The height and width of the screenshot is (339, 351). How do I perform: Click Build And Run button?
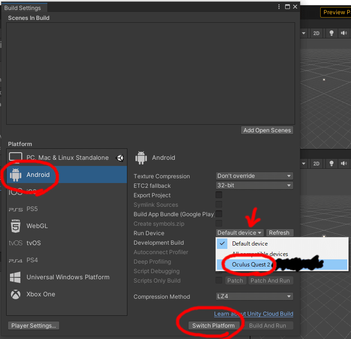click(268, 326)
